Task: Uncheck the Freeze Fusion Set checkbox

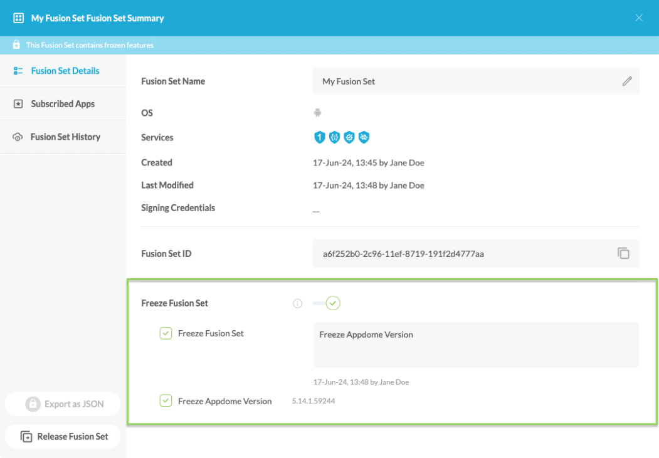Action: (x=166, y=333)
